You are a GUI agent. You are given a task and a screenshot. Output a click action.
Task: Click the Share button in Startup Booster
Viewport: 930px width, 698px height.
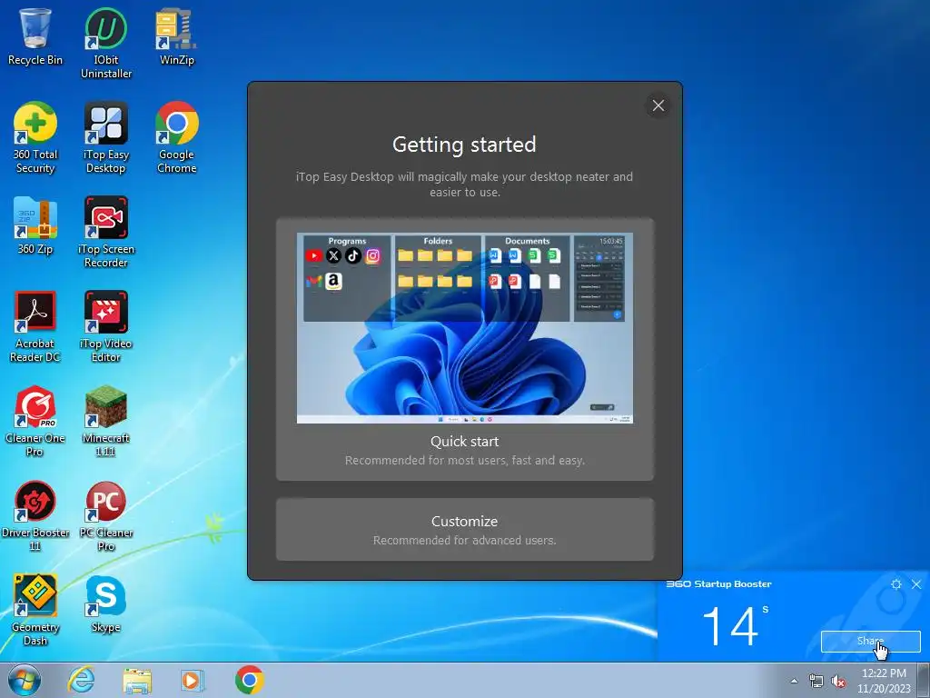click(x=871, y=641)
